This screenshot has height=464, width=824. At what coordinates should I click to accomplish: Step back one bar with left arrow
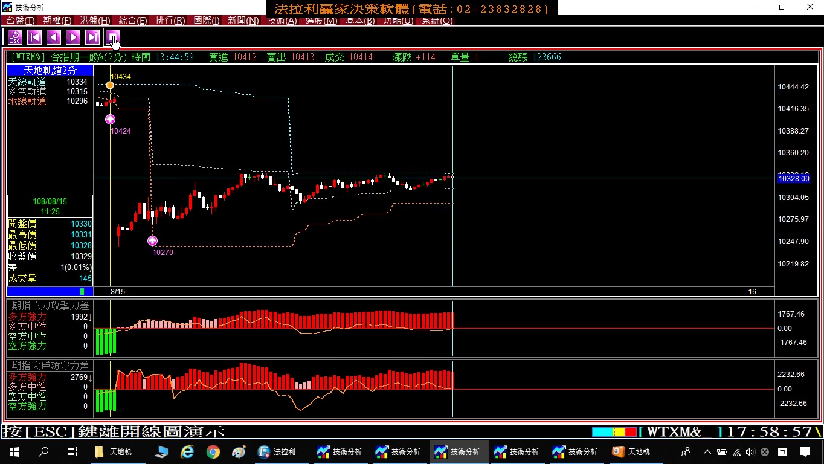(54, 37)
